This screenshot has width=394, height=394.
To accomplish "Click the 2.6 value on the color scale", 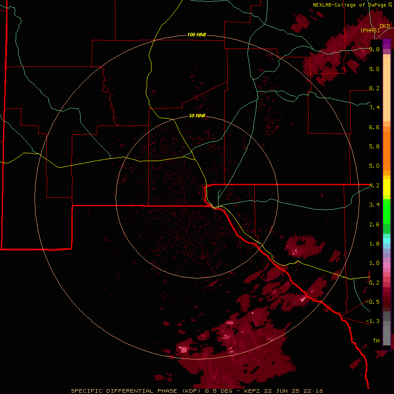I will [x=374, y=225].
